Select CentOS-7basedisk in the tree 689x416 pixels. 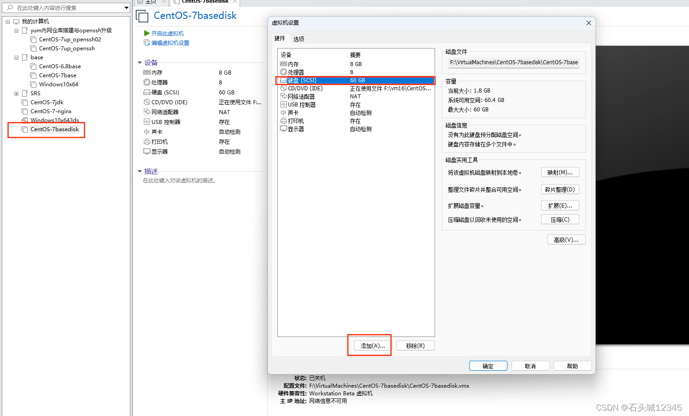tap(54, 129)
